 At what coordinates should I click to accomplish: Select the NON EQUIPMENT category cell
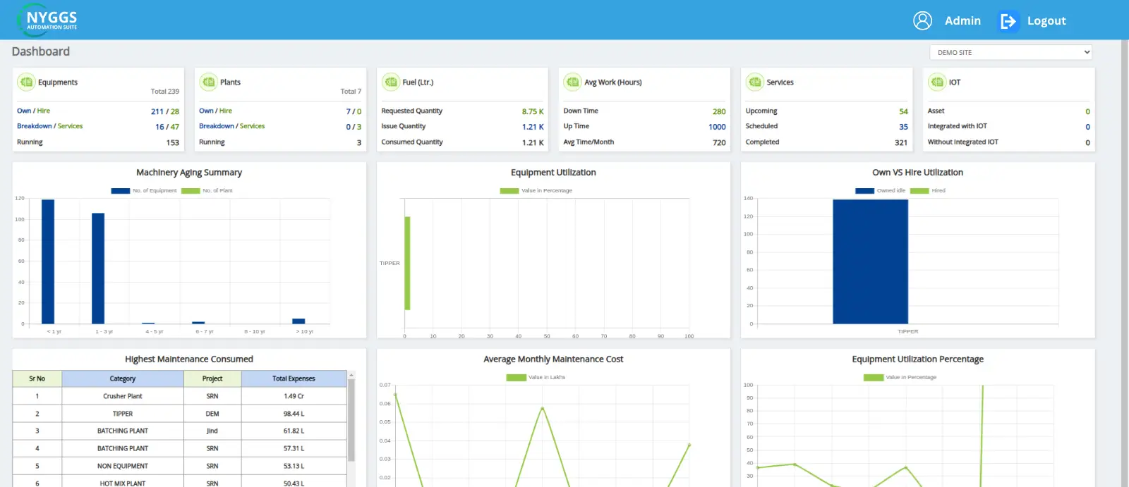tap(123, 466)
